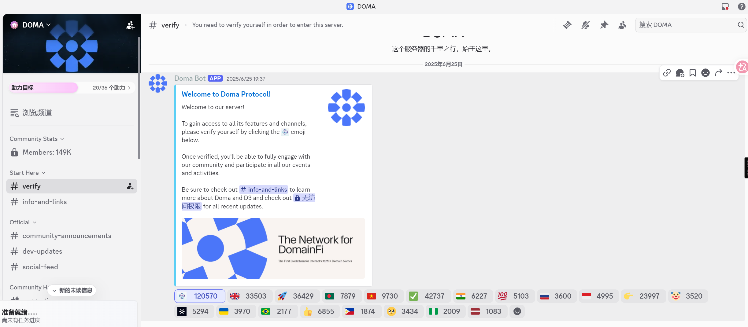Screen dimensions: 748x327
Task: Toggle member list icon in header
Action: (622, 25)
